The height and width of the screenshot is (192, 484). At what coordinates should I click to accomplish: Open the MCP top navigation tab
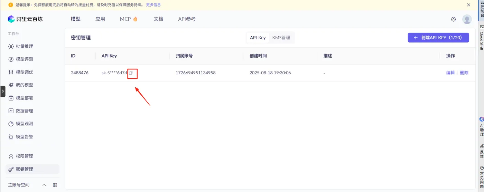tap(129, 19)
